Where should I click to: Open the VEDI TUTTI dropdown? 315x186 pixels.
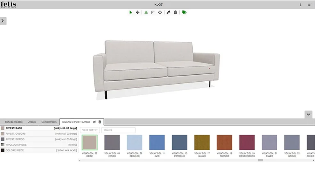coord(90,130)
